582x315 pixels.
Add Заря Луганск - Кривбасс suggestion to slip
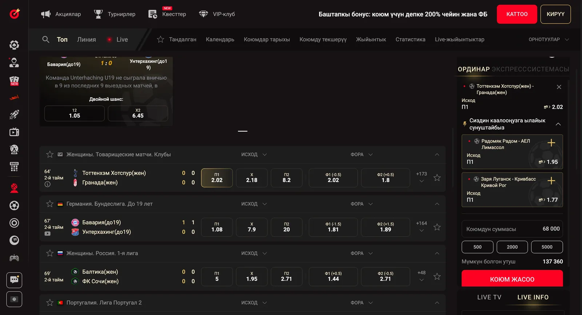click(551, 181)
